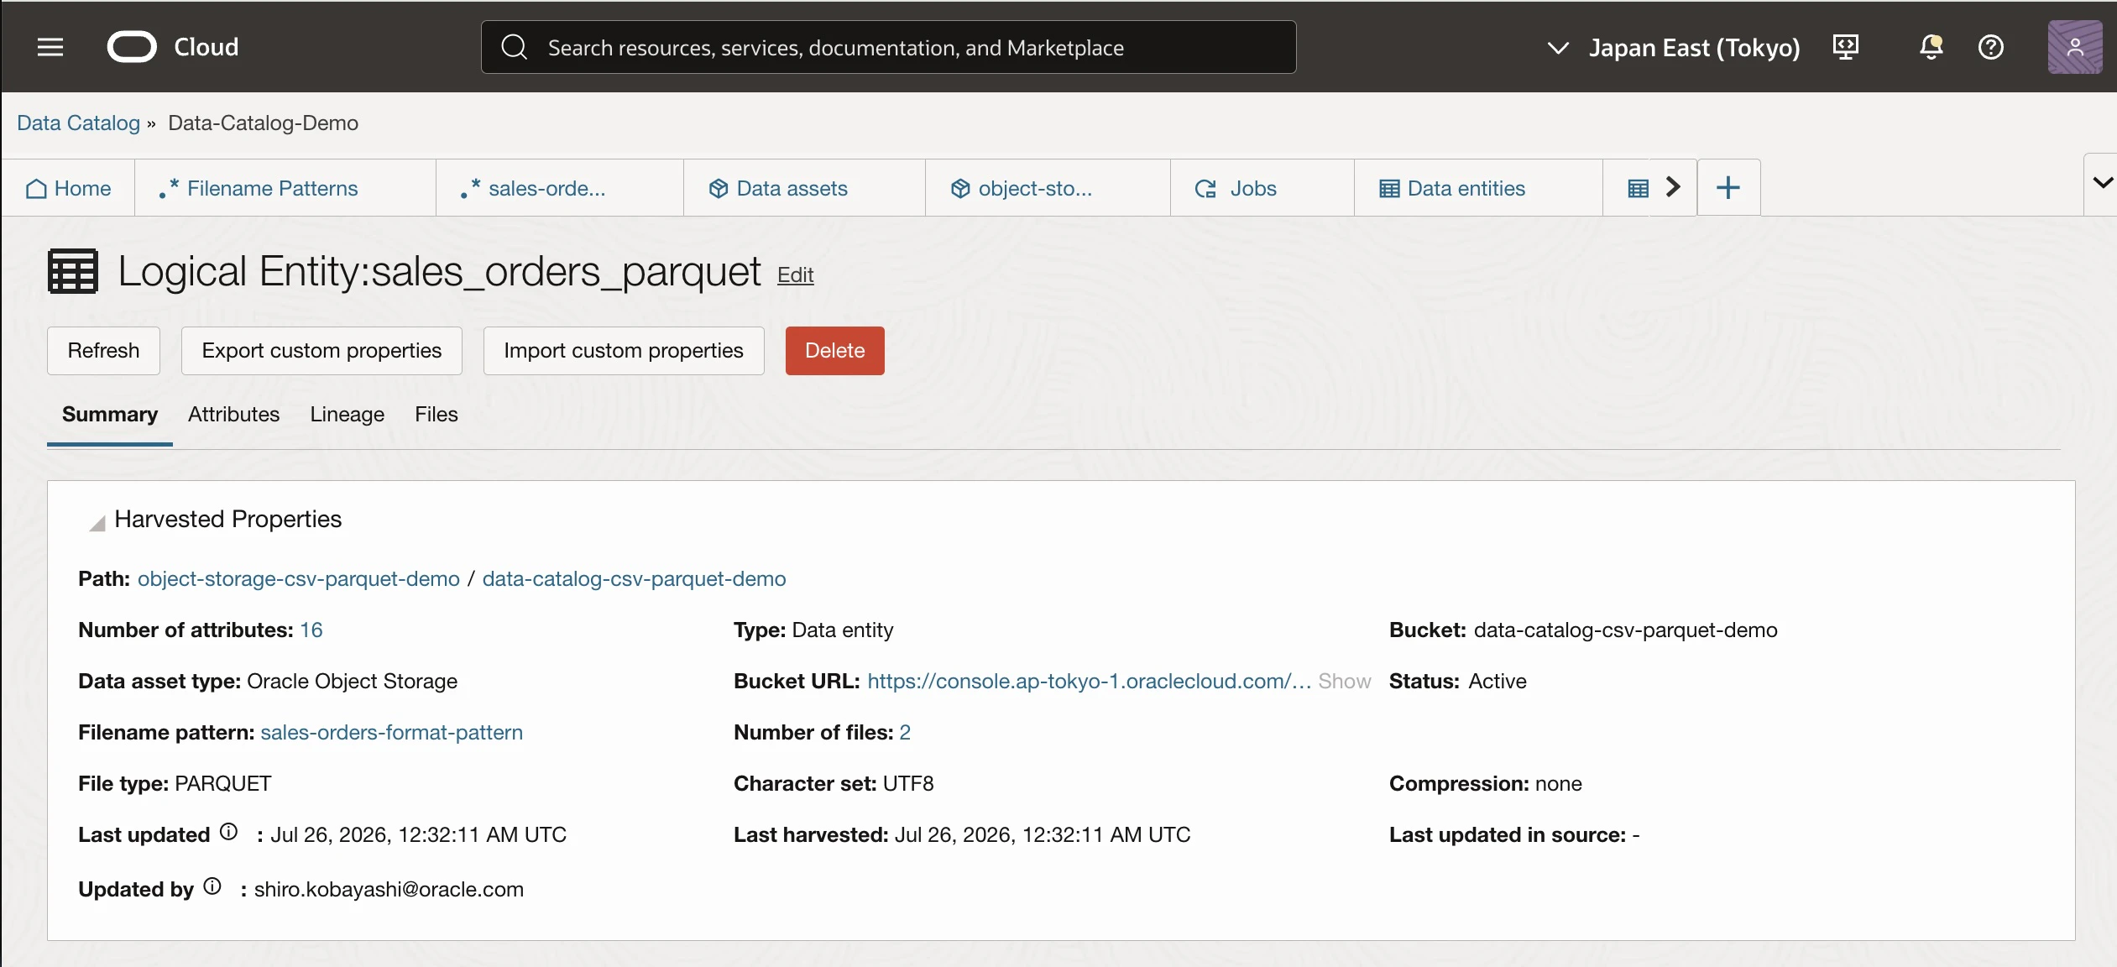This screenshot has width=2117, height=967.
Task: Click the search magnifier icon
Action: (515, 47)
